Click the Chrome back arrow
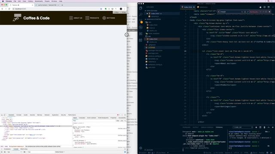This screenshot has height=154, width=275. pos(2,9)
